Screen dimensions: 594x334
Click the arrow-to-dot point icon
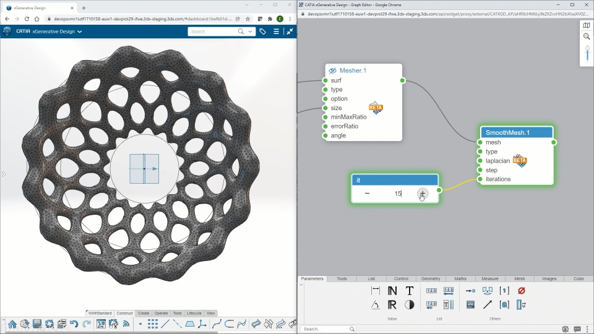tap(470, 291)
